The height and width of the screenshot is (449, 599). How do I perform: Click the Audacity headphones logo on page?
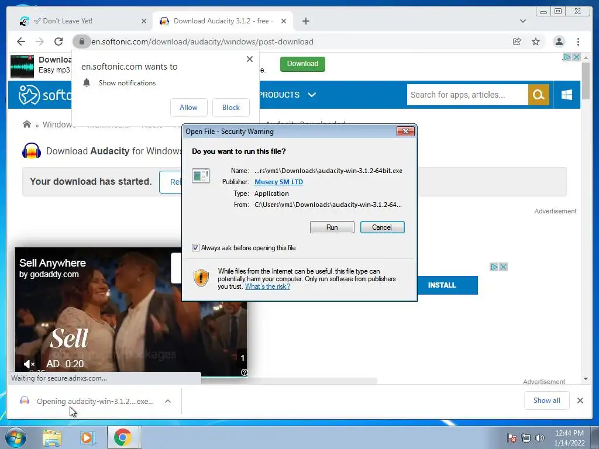pyautogui.click(x=32, y=151)
